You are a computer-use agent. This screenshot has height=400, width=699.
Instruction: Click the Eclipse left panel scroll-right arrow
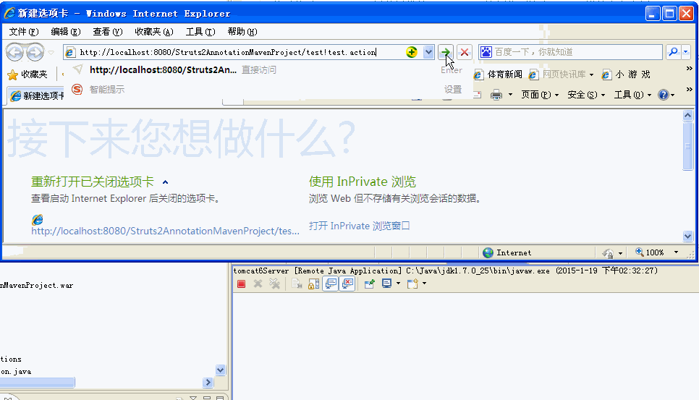208,382
